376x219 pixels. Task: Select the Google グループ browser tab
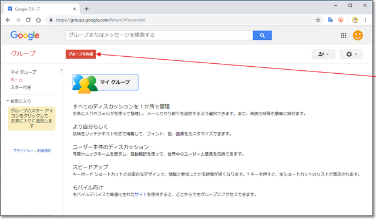click(41, 9)
